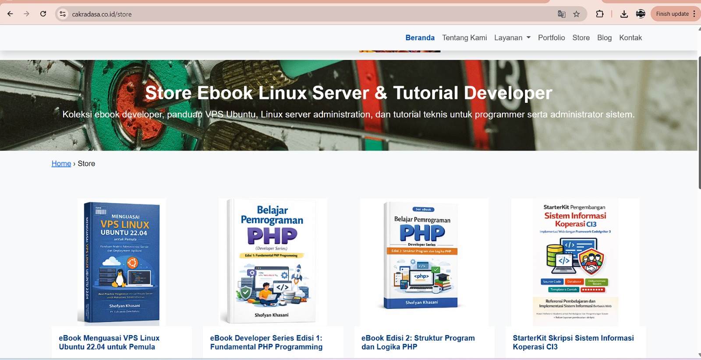Open the Chrome profile avatar
The image size is (701, 360).
[641, 14]
